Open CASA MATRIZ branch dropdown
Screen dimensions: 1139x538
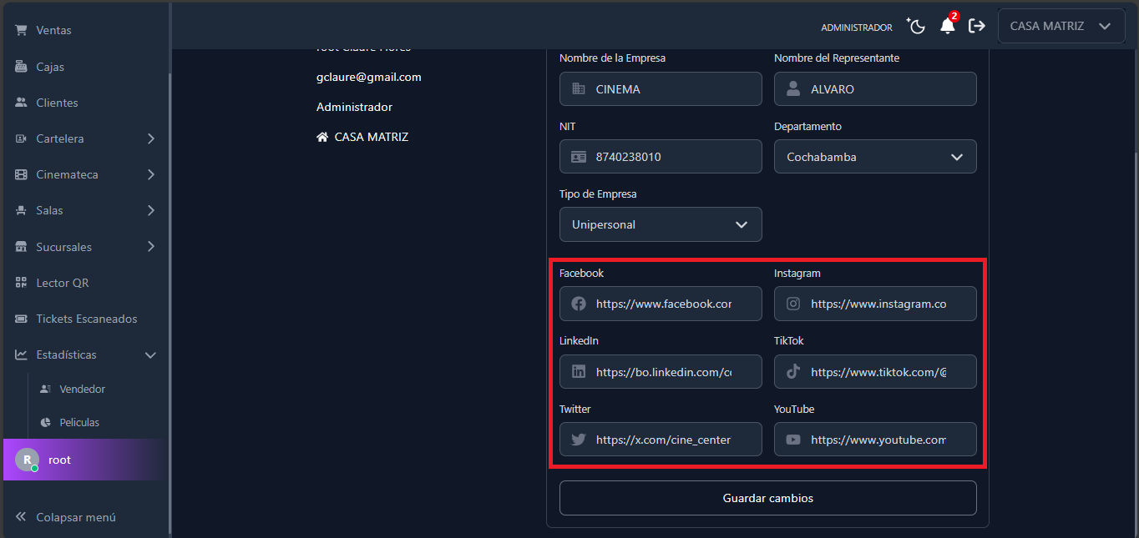coord(1061,27)
